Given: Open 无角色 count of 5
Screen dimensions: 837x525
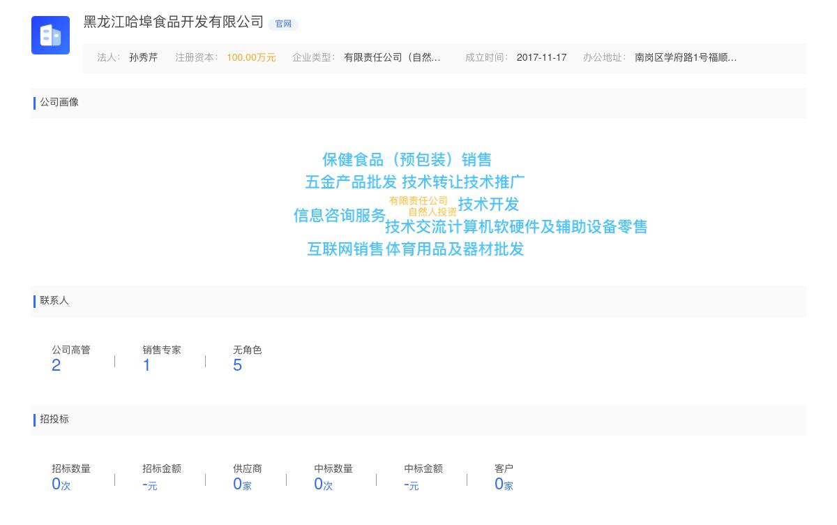Looking at the screenshot, I should click(237, 365).
